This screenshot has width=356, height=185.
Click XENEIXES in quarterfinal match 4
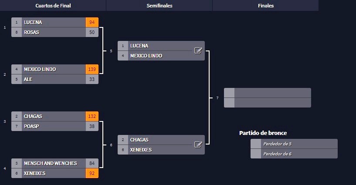pos(53,173)
